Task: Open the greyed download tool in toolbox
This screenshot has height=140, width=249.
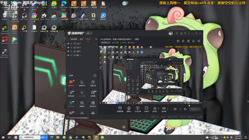Action: coord(82,94)
